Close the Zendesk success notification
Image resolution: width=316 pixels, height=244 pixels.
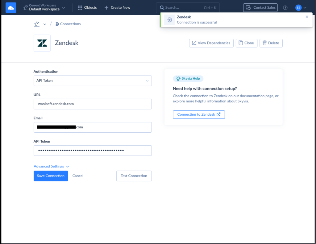click(x=307, y=17)
